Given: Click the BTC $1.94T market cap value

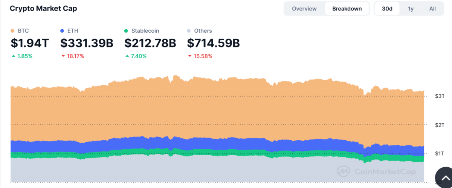Looking at the screenshot, I should coord(30,44).
